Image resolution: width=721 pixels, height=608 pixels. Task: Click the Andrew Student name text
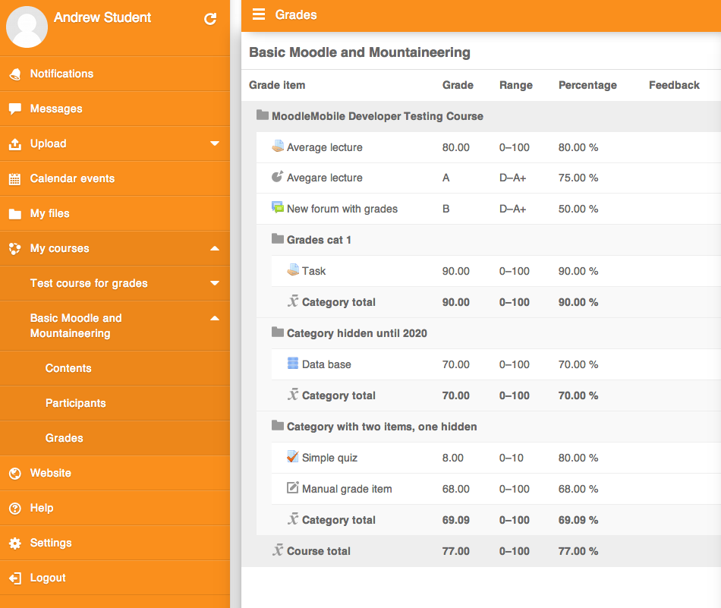coord(102,17)
